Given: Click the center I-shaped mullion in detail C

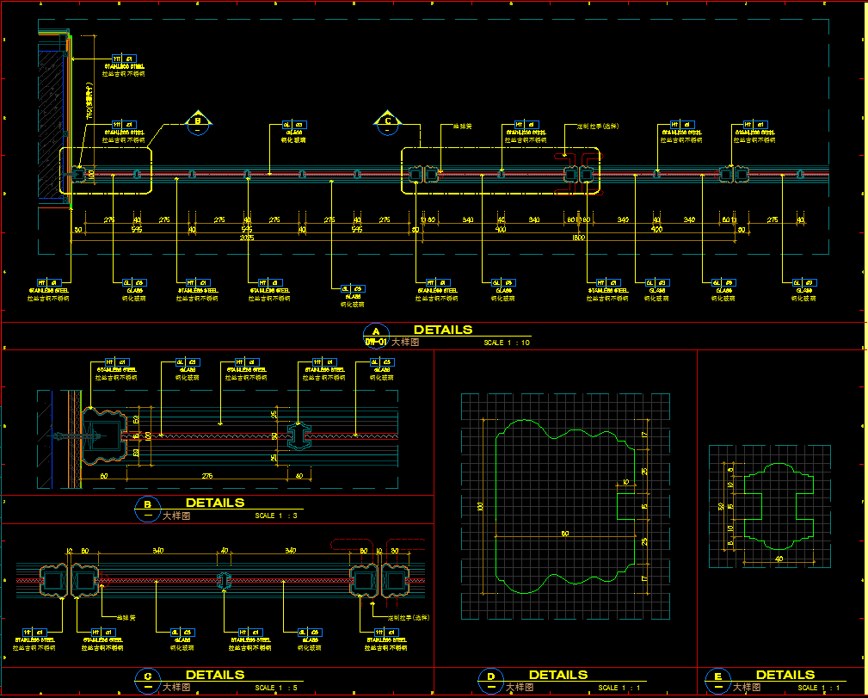Looking at the screenshot, I should coord(224,581).
